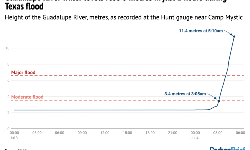The image size is (250, 150).
Task: Click the peak data point at 5:10am
Action: (234, 36)
